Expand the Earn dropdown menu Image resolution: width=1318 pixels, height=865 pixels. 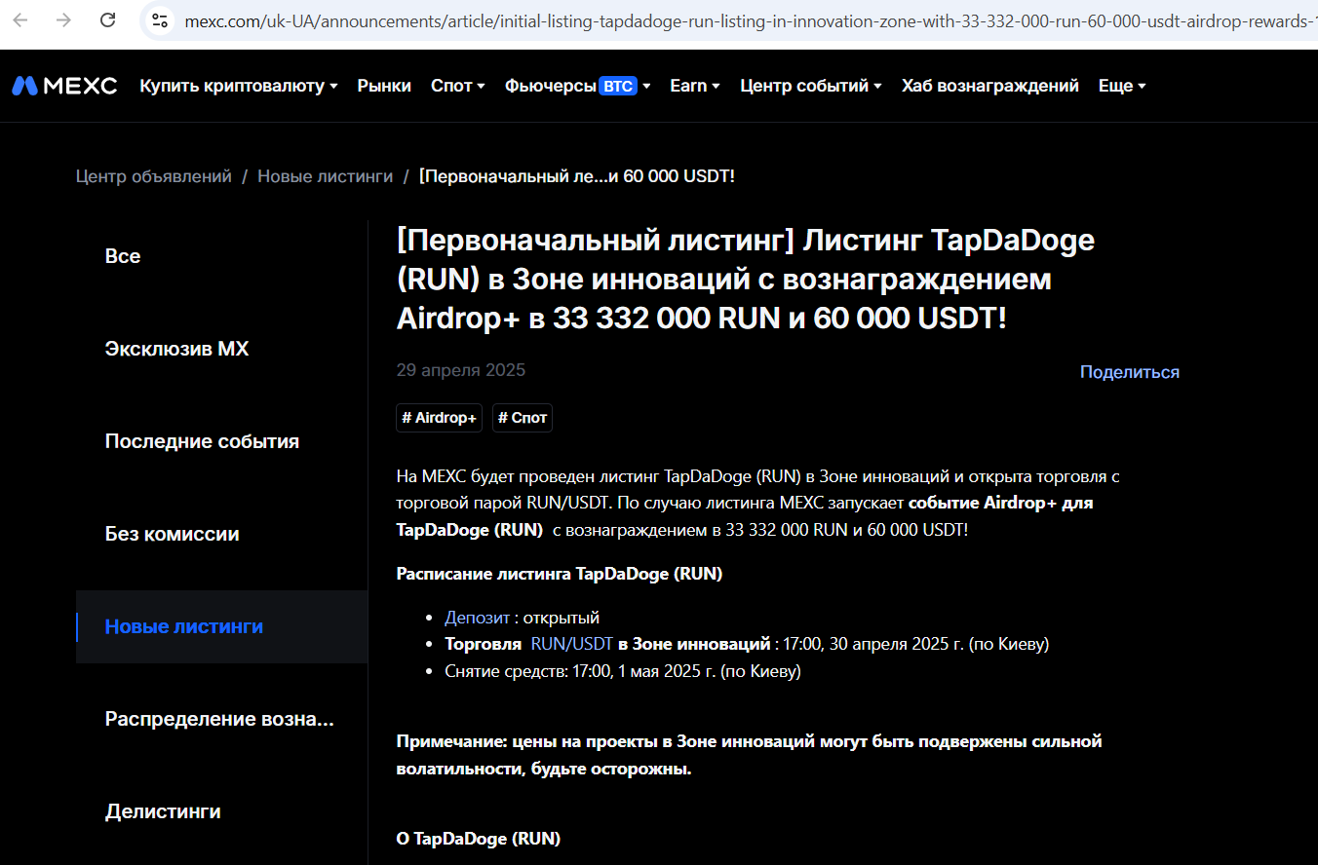(x=695, y=86)
